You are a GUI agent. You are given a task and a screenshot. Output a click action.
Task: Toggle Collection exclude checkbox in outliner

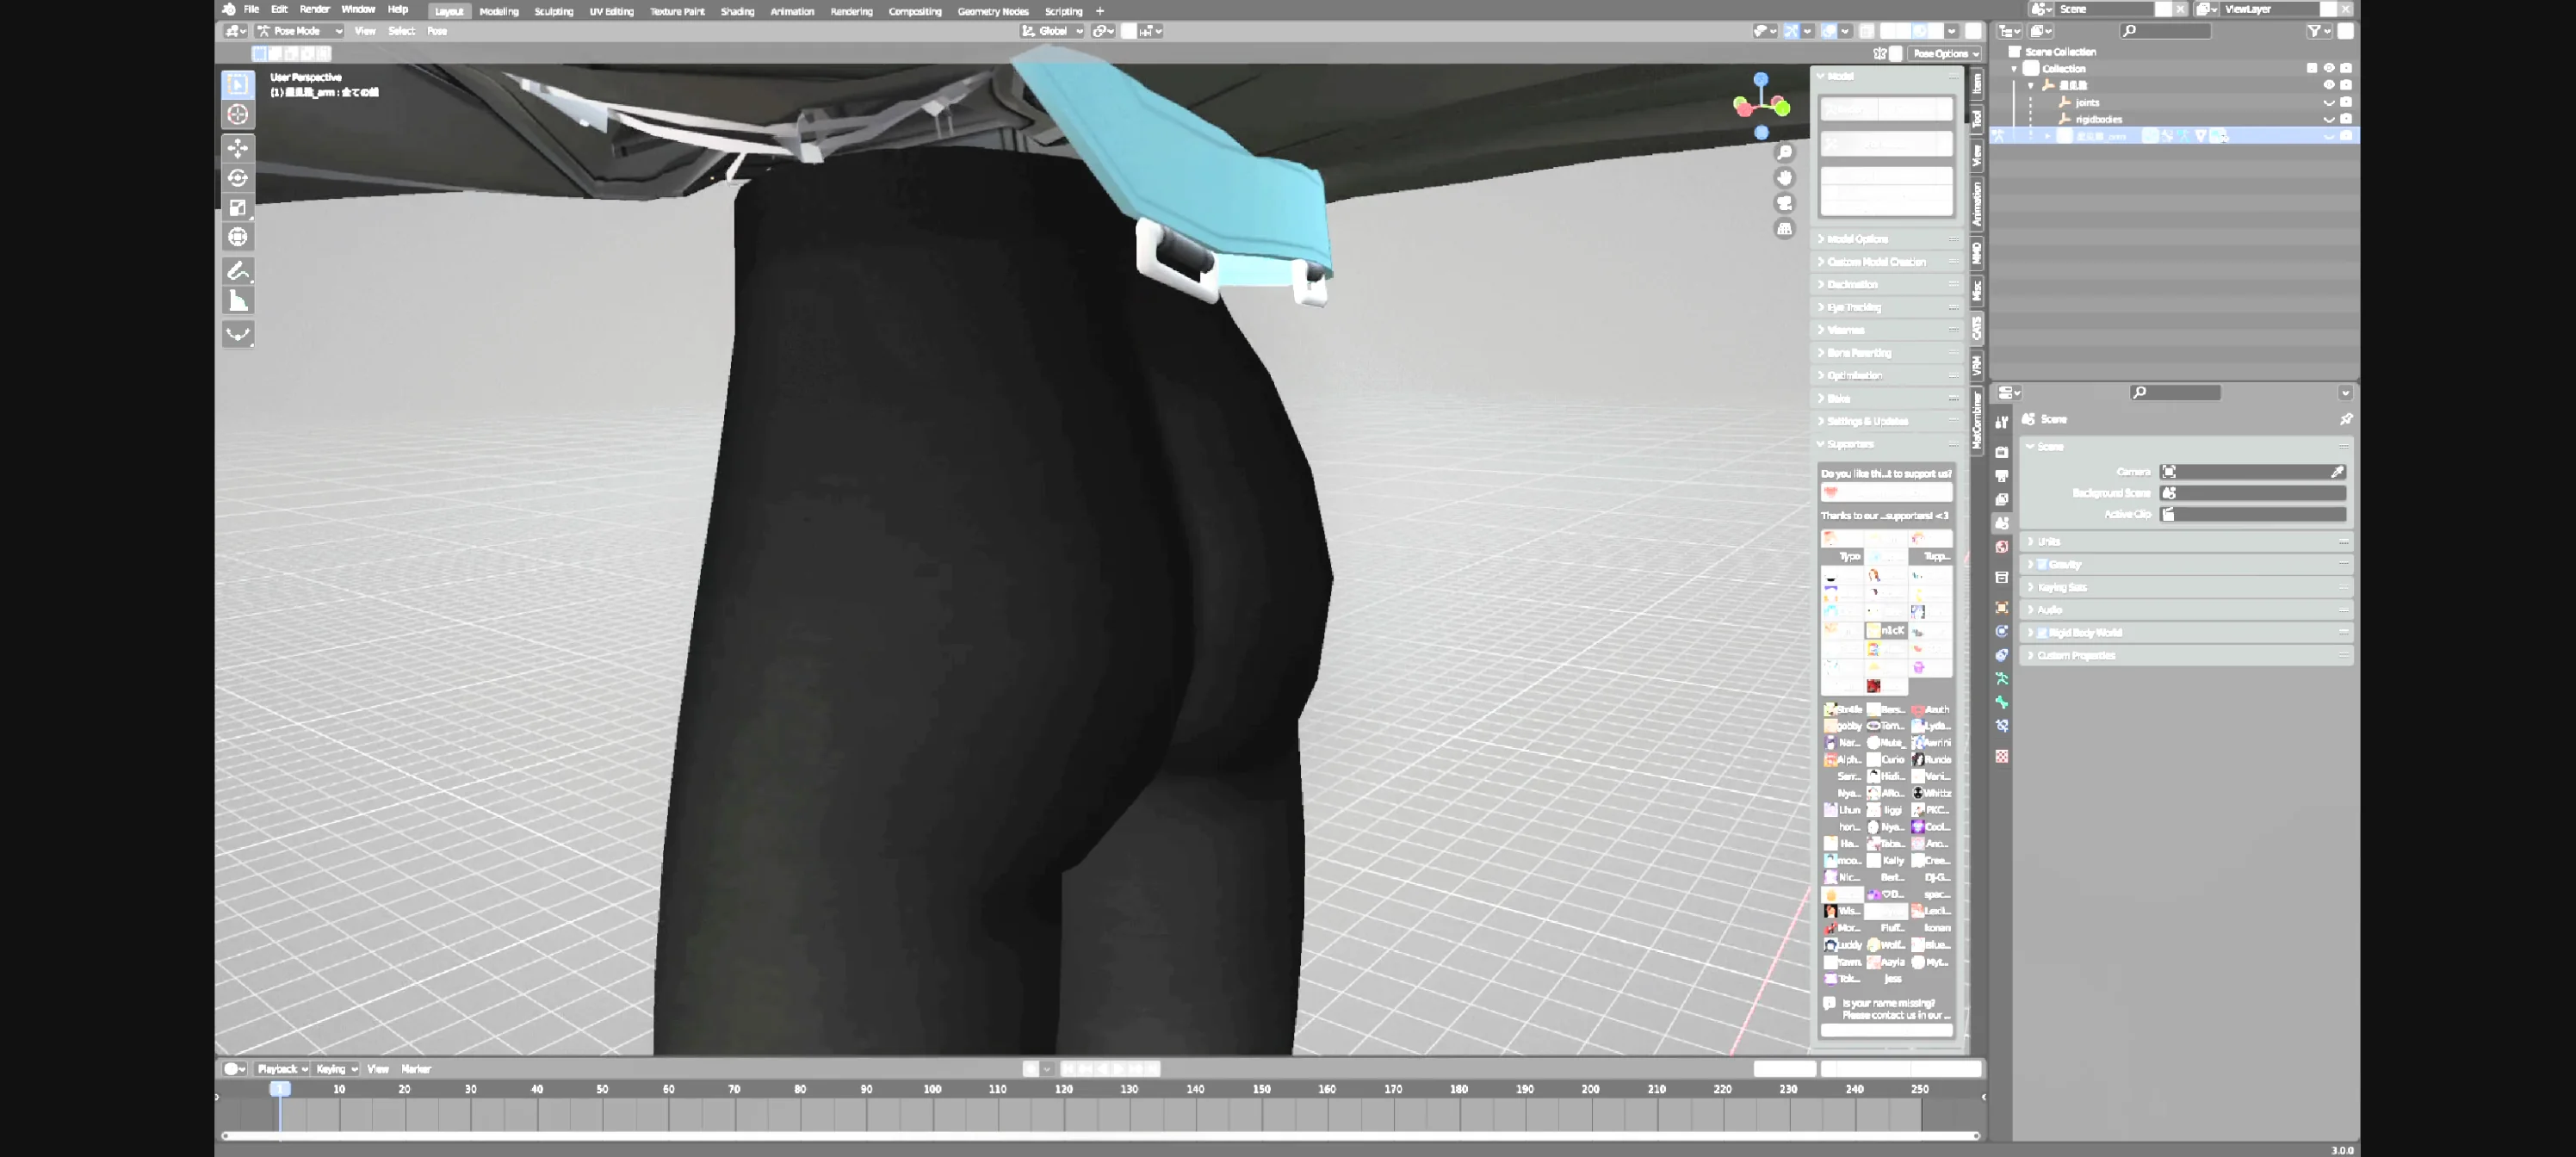(x=2312, y=68)
